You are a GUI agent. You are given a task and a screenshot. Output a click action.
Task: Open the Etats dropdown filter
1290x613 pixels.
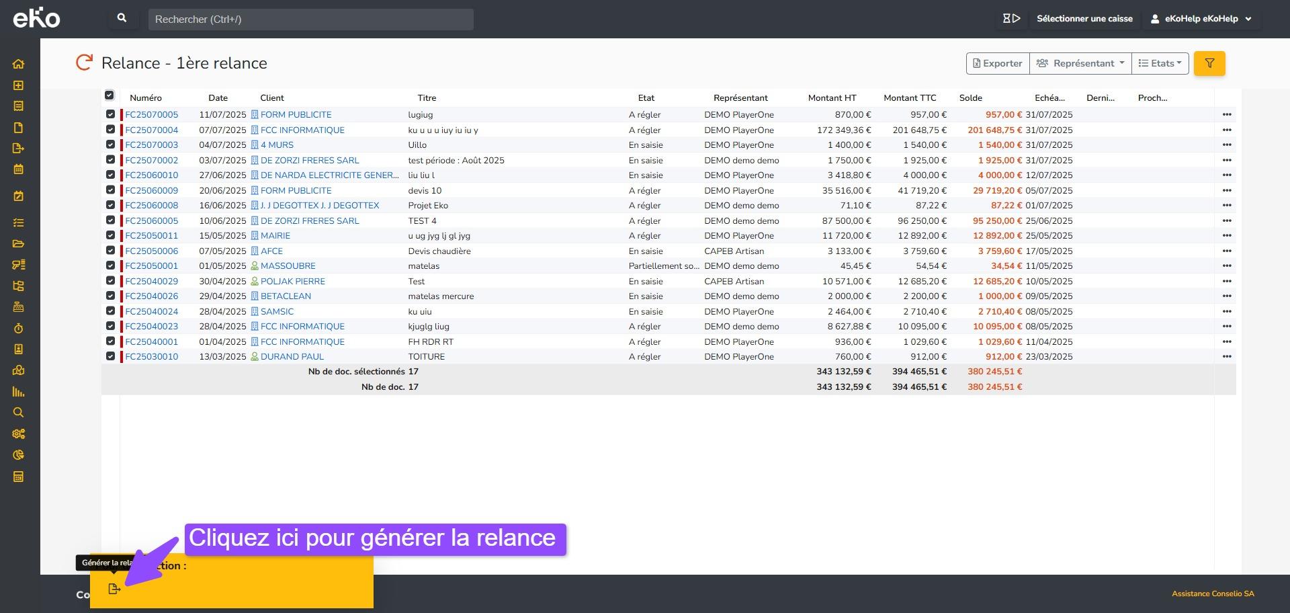[1160, 63]
